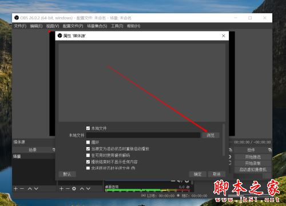Open the 工具(T) menu

[x=117, y=26]
